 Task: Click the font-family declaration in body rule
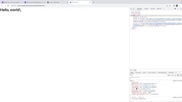pos(144,84)
